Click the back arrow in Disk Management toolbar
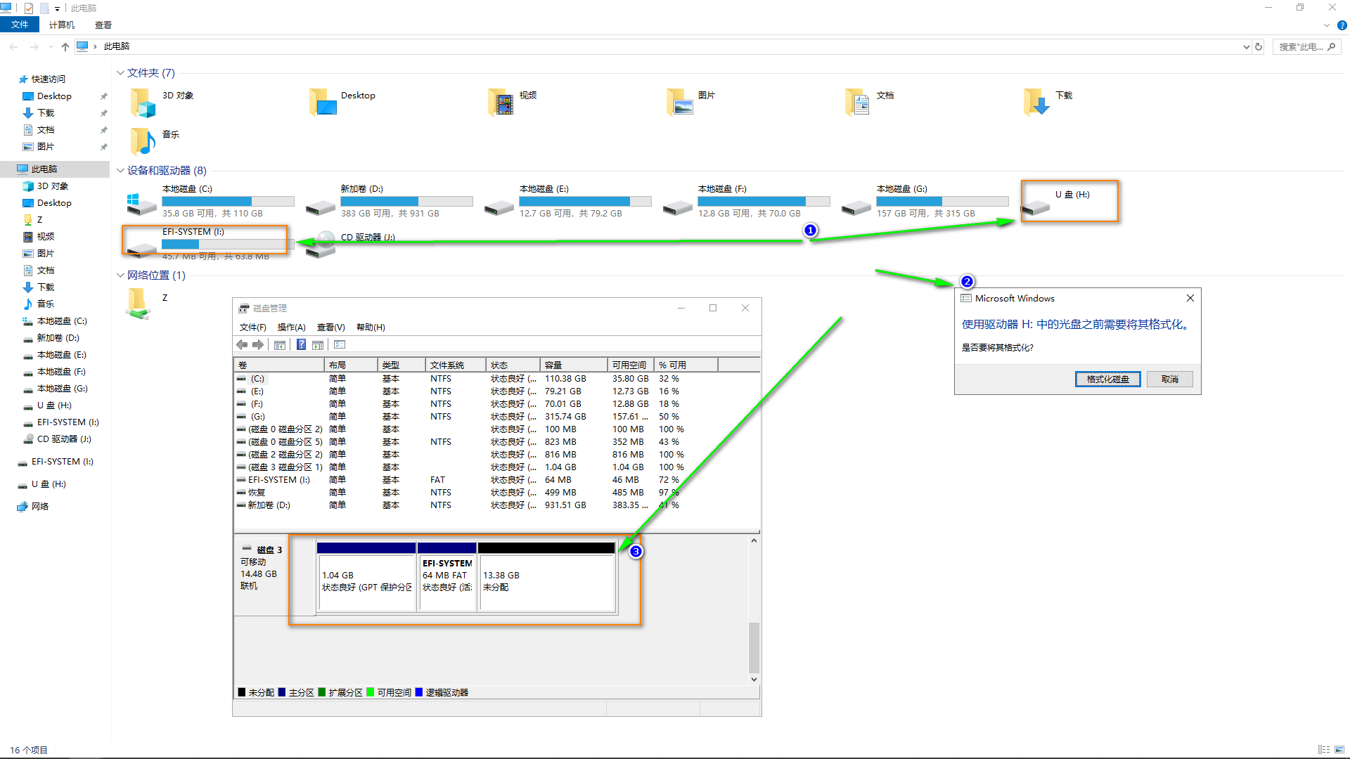Screen dimensions: 1350x759 [x=241, y=344]
